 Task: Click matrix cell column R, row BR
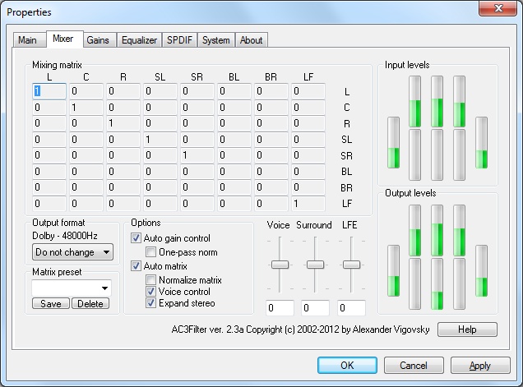[x=123, y=187]
